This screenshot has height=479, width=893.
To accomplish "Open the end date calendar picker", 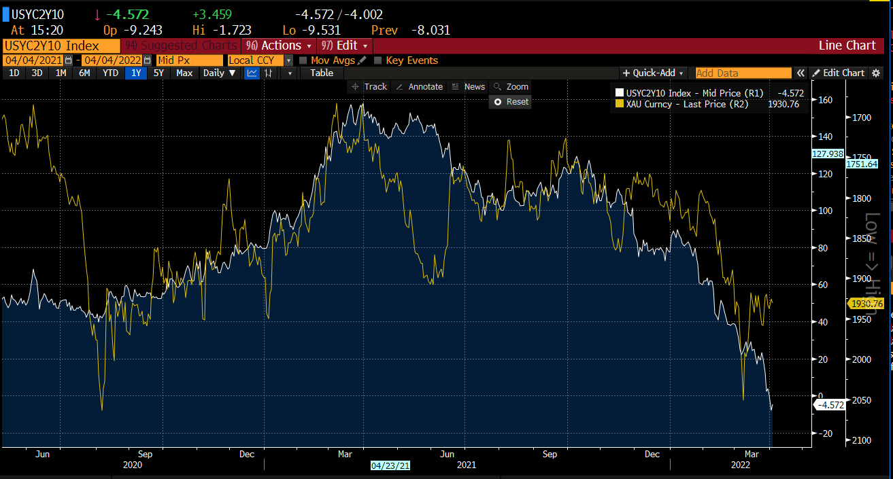I will [x=147, y=60].
